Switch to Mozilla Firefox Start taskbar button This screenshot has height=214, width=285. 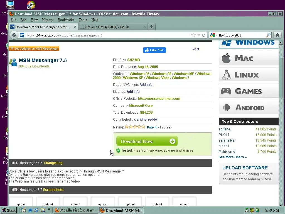point(76,210)
